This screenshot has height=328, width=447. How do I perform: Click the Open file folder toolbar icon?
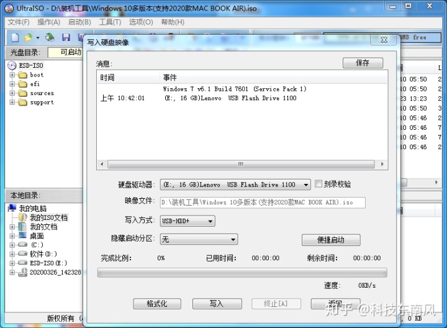pos(28,37)
